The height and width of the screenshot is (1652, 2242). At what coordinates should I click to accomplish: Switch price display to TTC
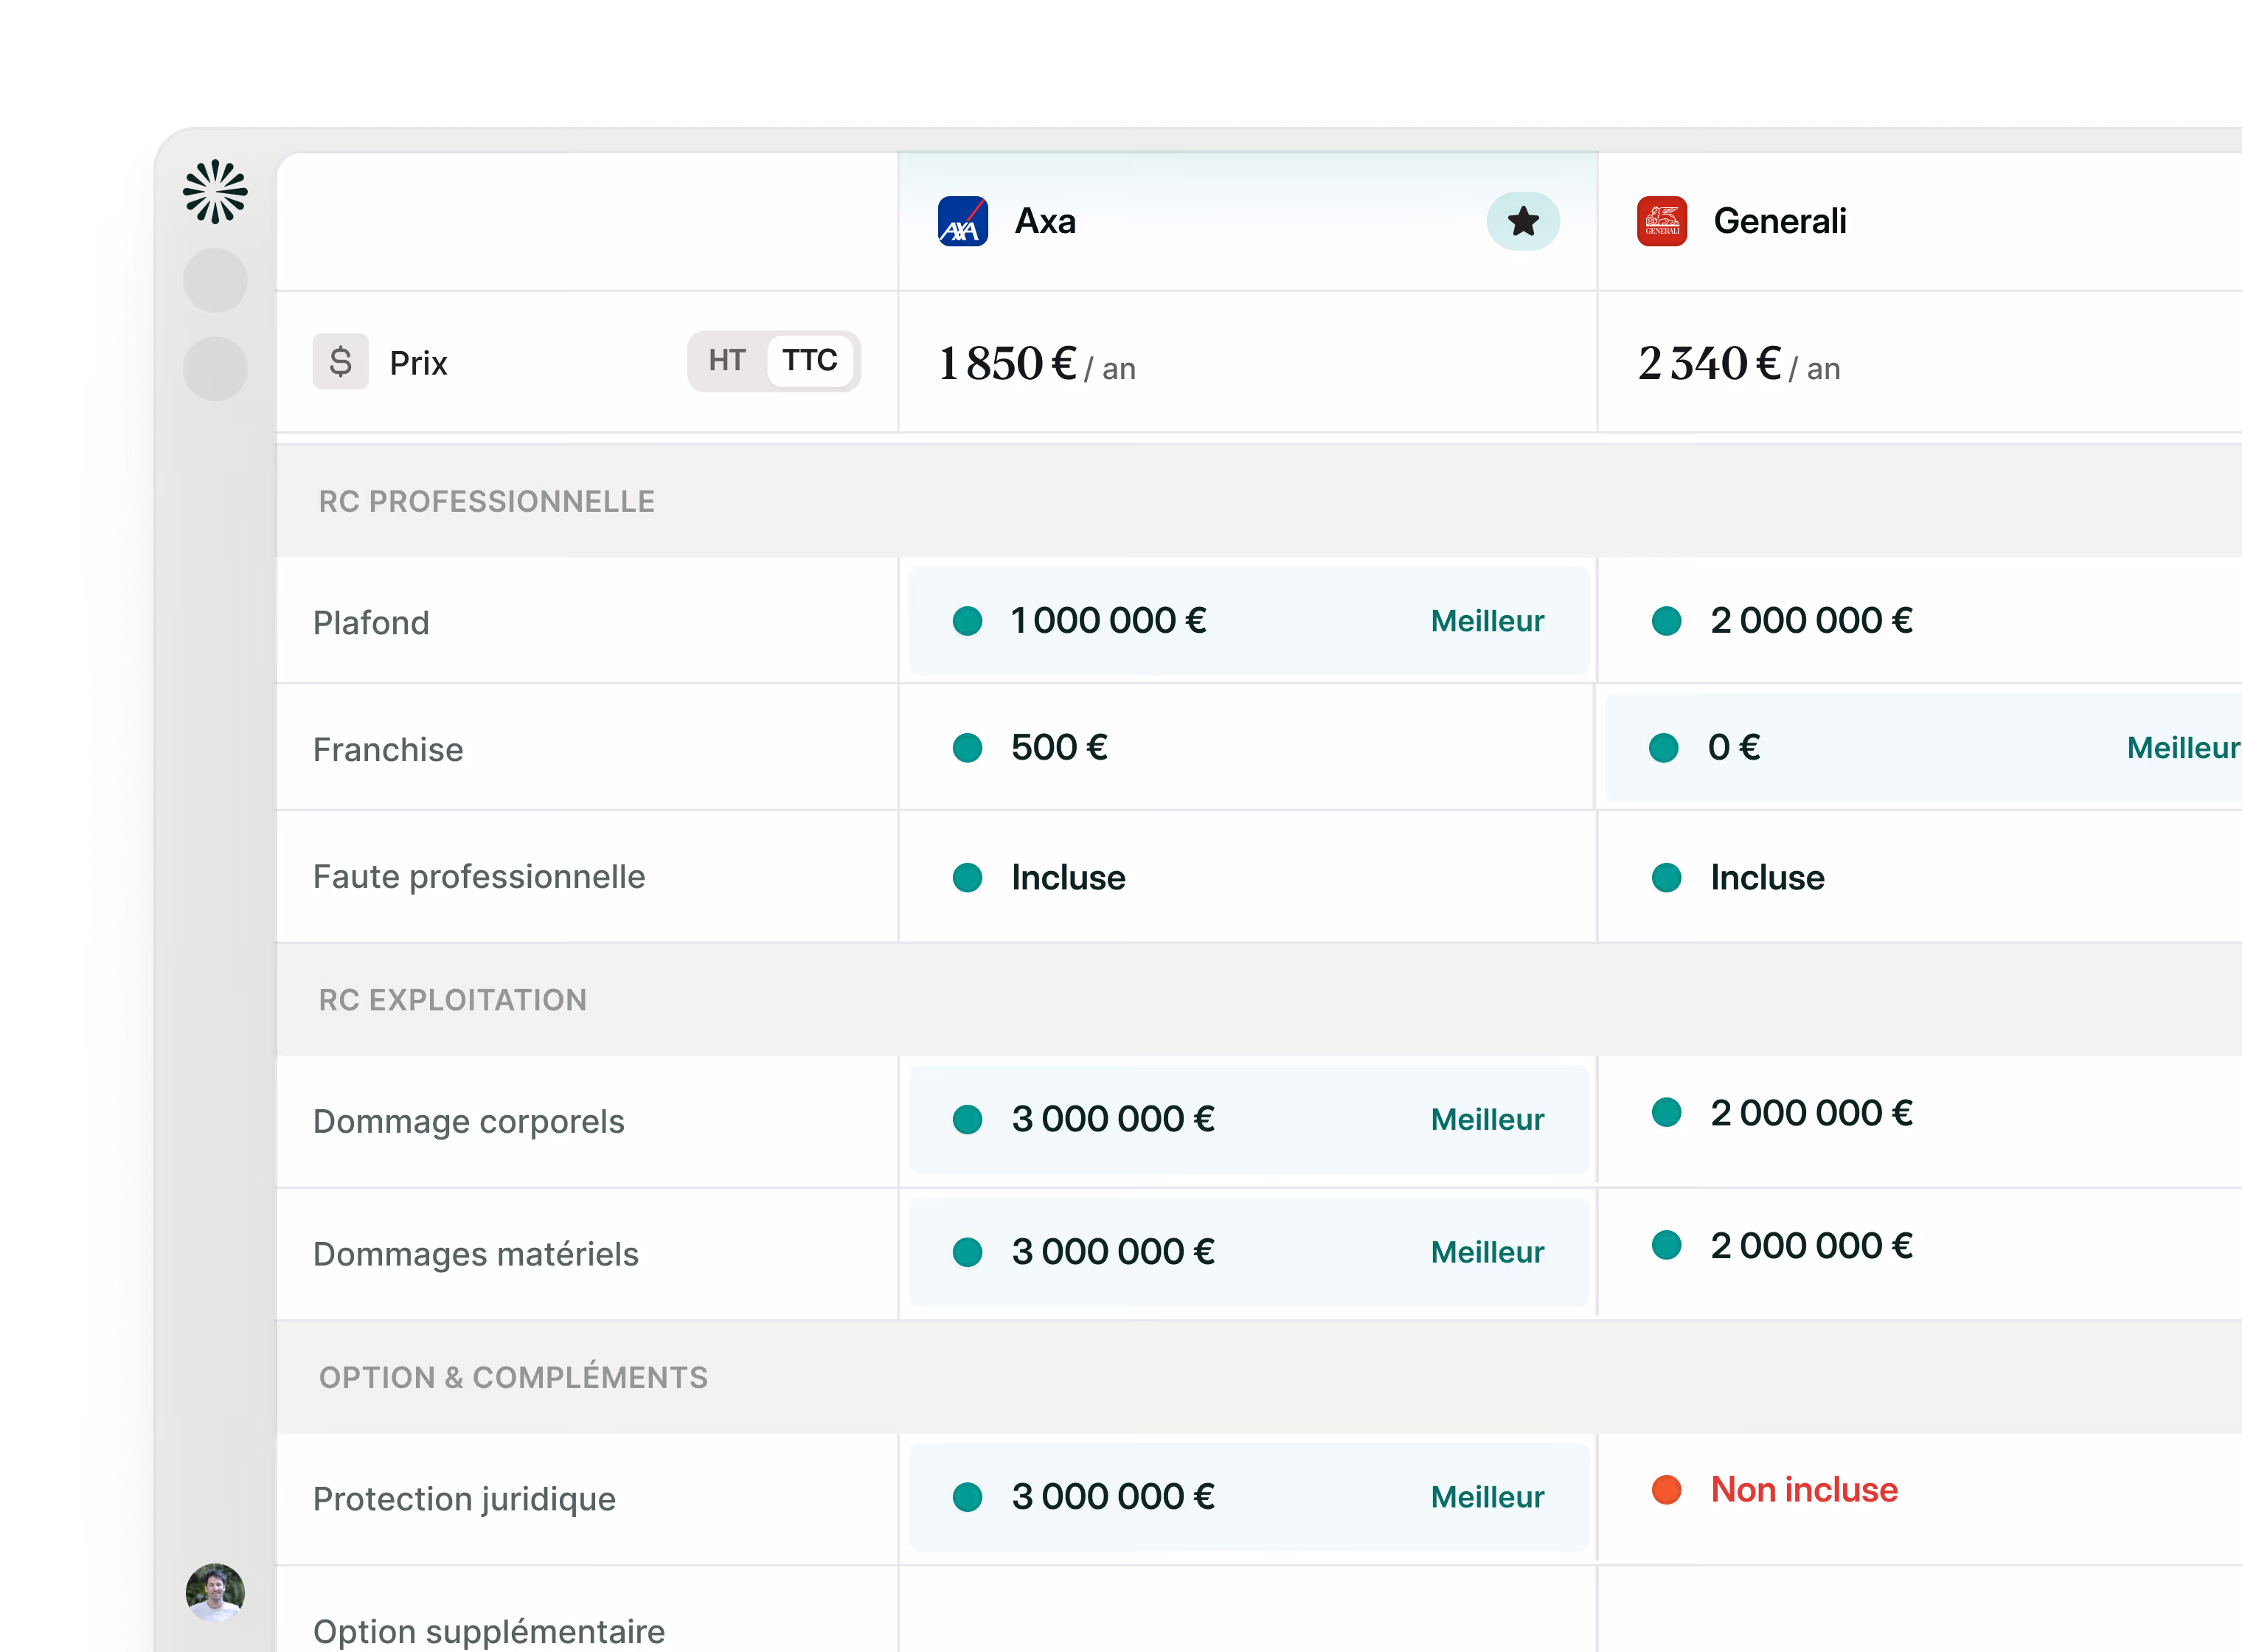point(809,360)
